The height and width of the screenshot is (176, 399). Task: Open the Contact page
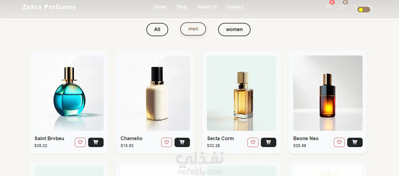click(x=235, y=7)
